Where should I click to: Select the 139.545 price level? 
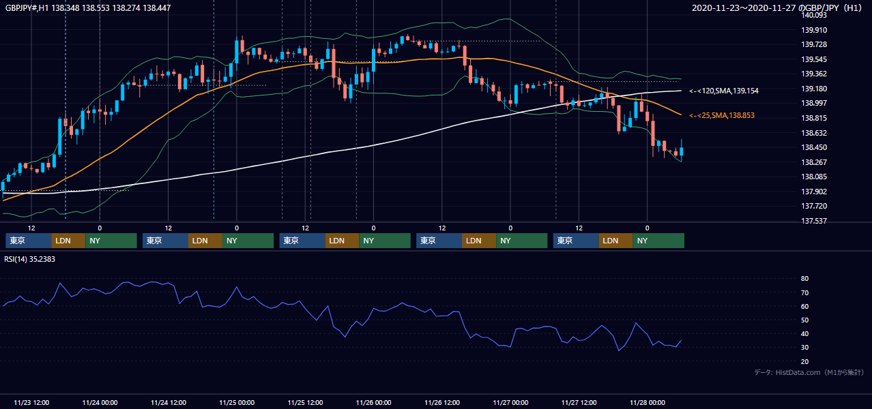(813, 59)
